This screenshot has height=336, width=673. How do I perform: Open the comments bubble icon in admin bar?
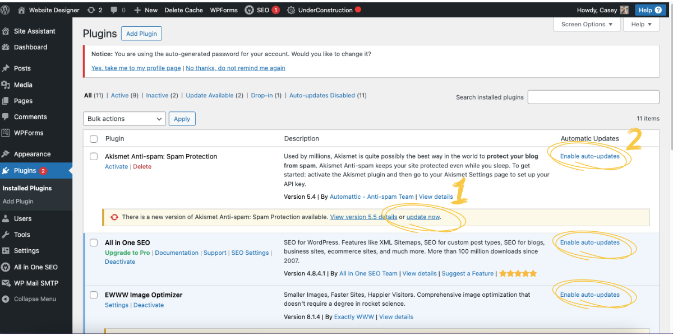tap(114, 10)
